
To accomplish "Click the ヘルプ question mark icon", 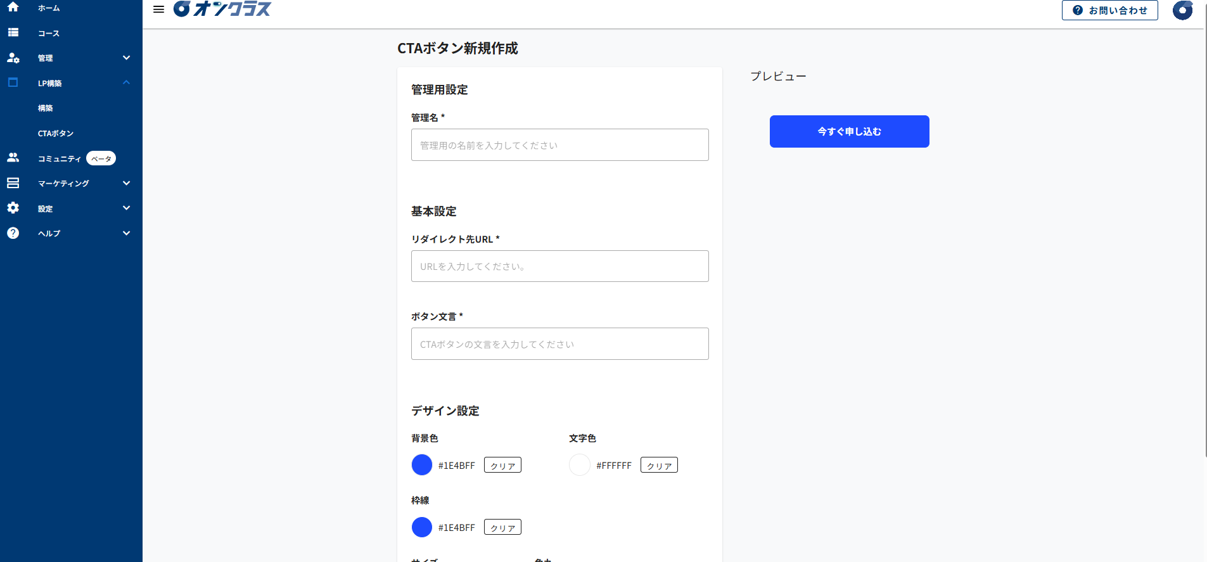I will click(13, 233).
